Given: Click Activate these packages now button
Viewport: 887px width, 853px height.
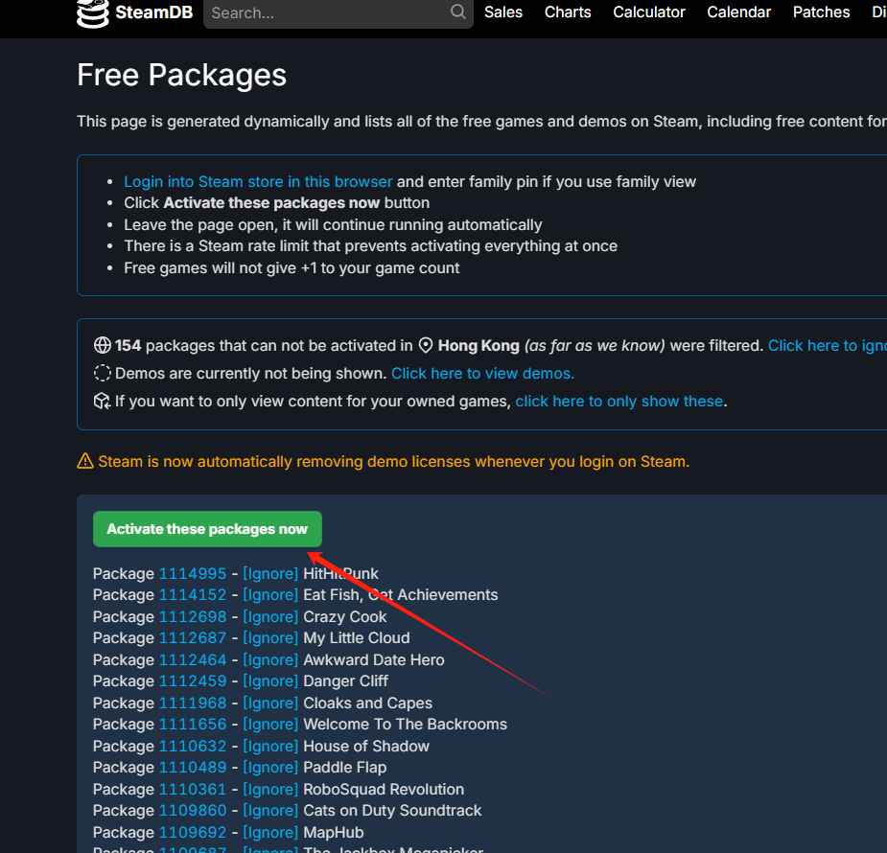Looking at the screenshot, I should coord(208,529).
